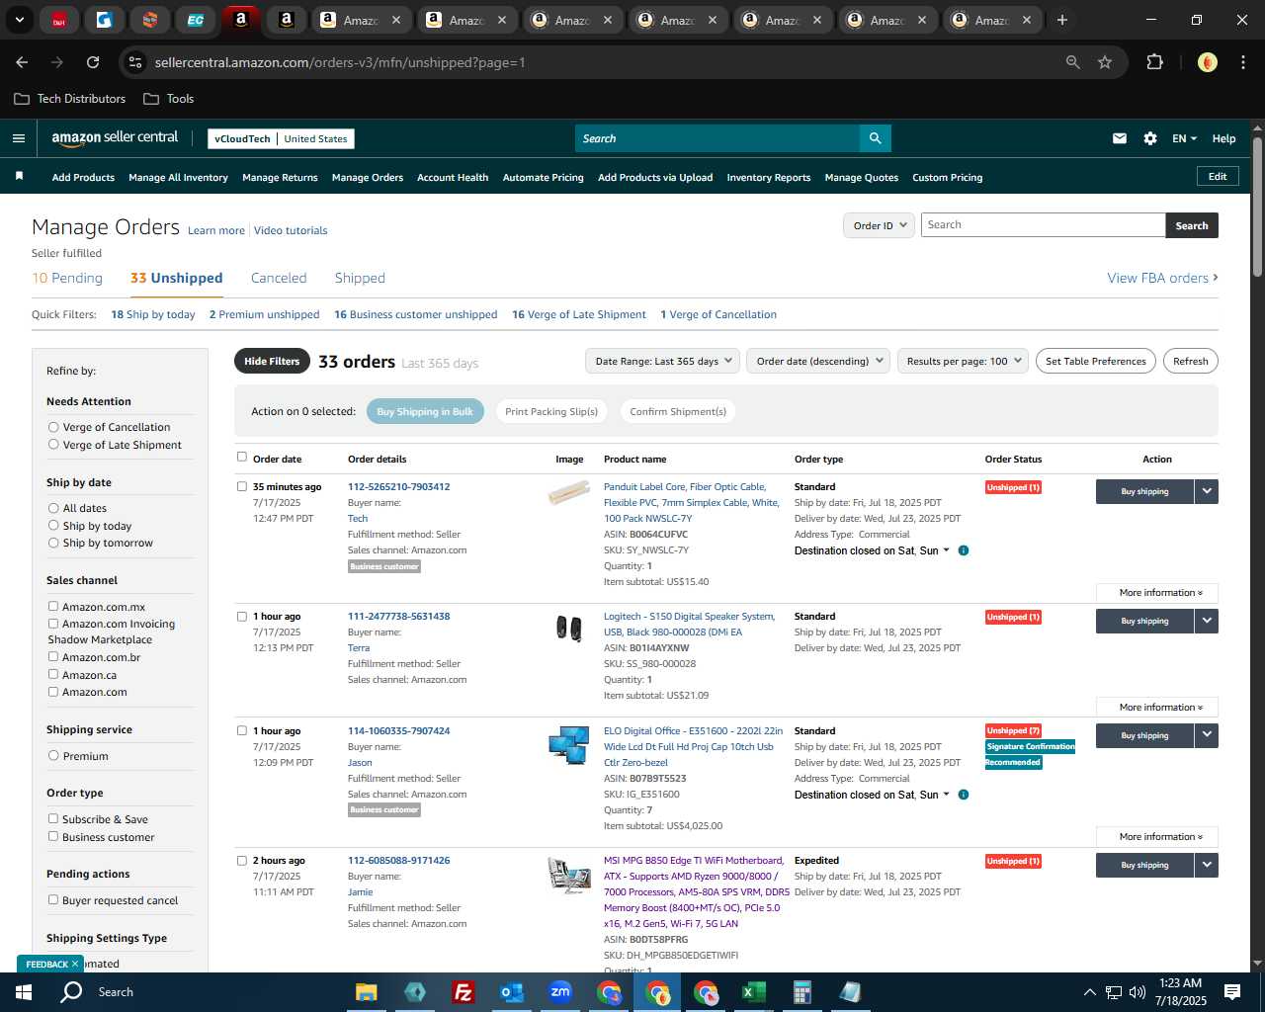Screen dimensions: 1265x1012
Task: Open Date Range Last 365 days dropdown
Action: [662, 361]
